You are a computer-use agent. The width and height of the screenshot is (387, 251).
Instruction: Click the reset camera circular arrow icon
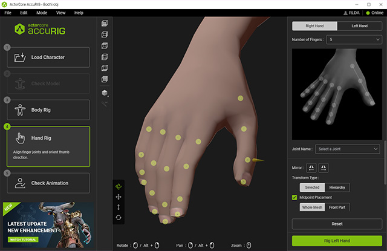[119, 218]
